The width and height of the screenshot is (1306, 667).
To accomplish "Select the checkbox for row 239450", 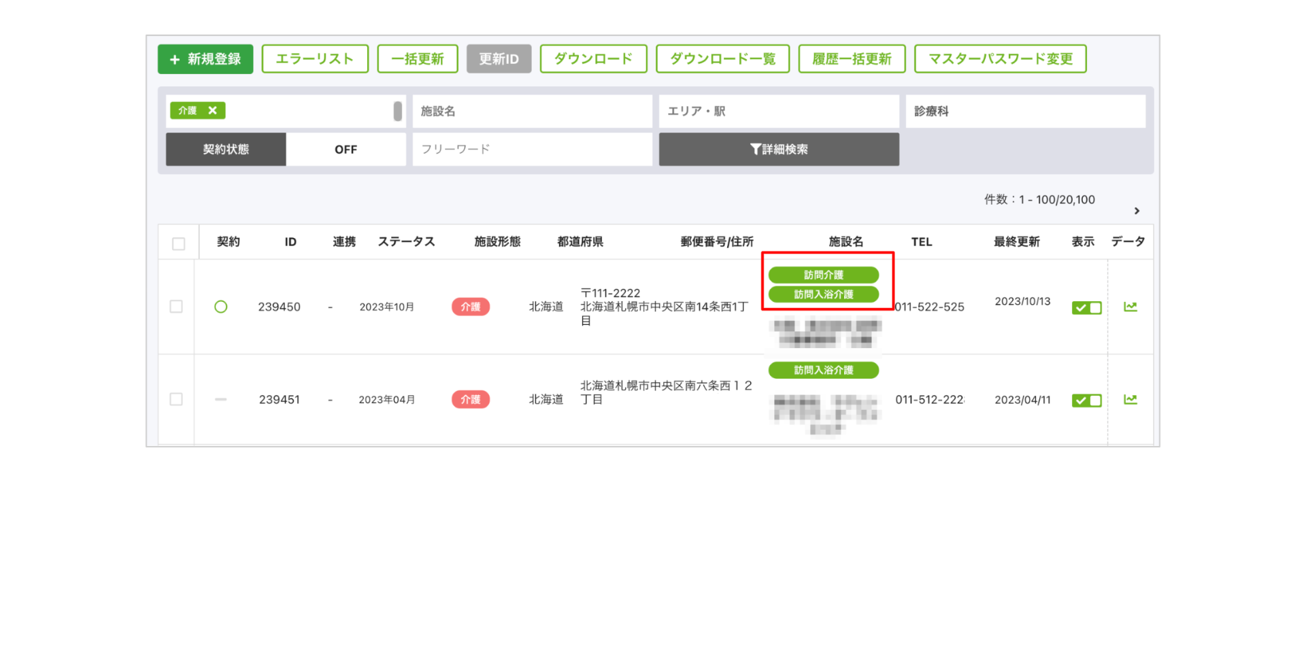I will (x=176, y=307).
